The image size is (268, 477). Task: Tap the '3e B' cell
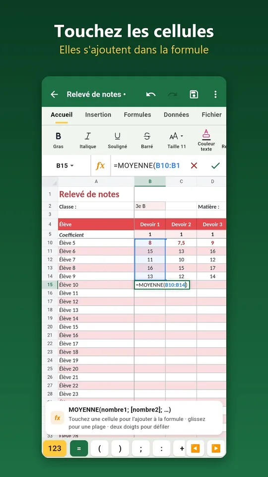point(150,206)
